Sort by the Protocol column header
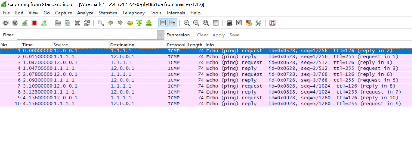Image resolution: width=412 pixels, height=150 pixels. pos(176,45)
